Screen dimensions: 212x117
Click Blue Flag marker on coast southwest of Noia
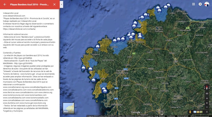[x=93, y=80]
